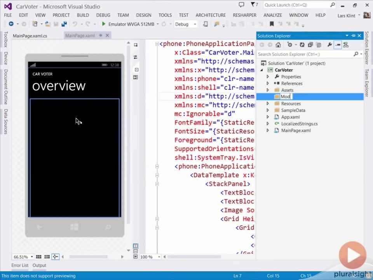Viewport: 373px width, 280px height.
Task: Click the device window icon after Debug
Action: pos(206,24)
